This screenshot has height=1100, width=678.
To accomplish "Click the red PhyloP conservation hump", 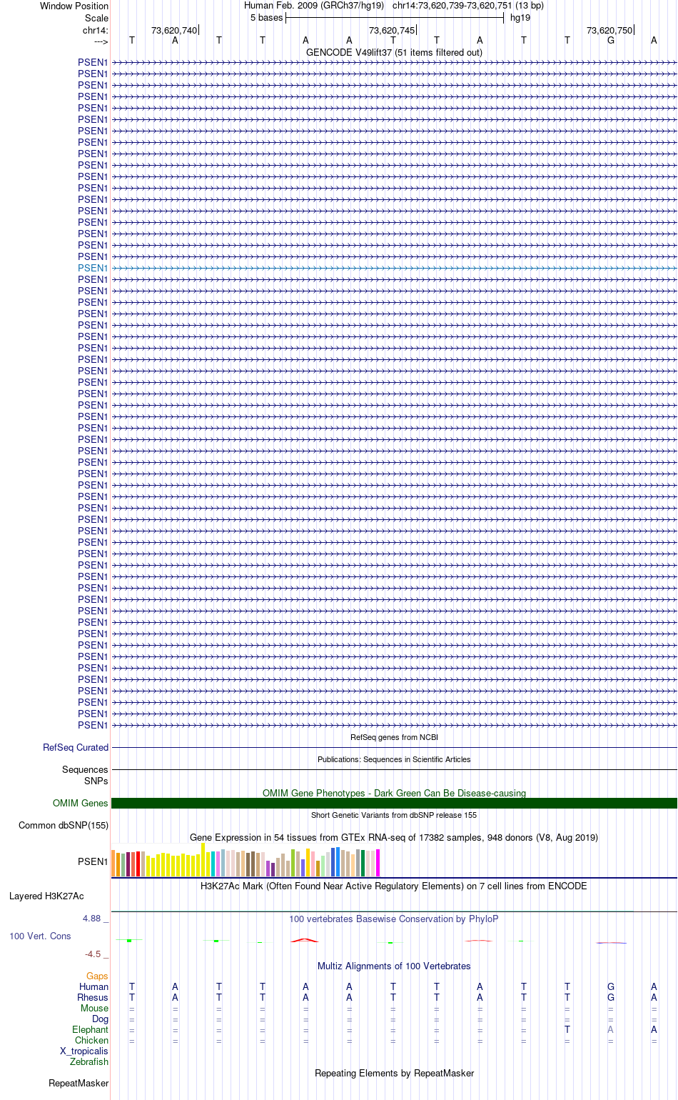I will point(305,940).
